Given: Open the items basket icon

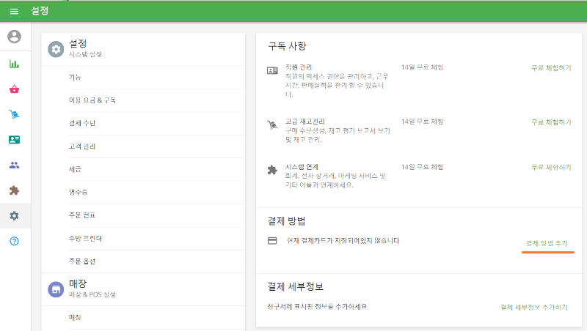Looking at the screenshot, I should coord(15,89).
